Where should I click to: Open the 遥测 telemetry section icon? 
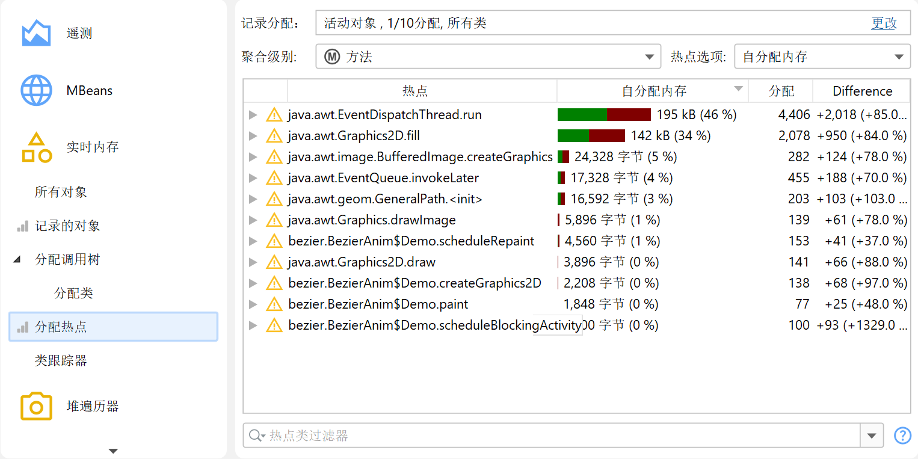[36, 33]
